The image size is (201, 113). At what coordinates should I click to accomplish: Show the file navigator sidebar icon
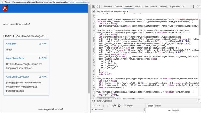[x=93, y=11]
